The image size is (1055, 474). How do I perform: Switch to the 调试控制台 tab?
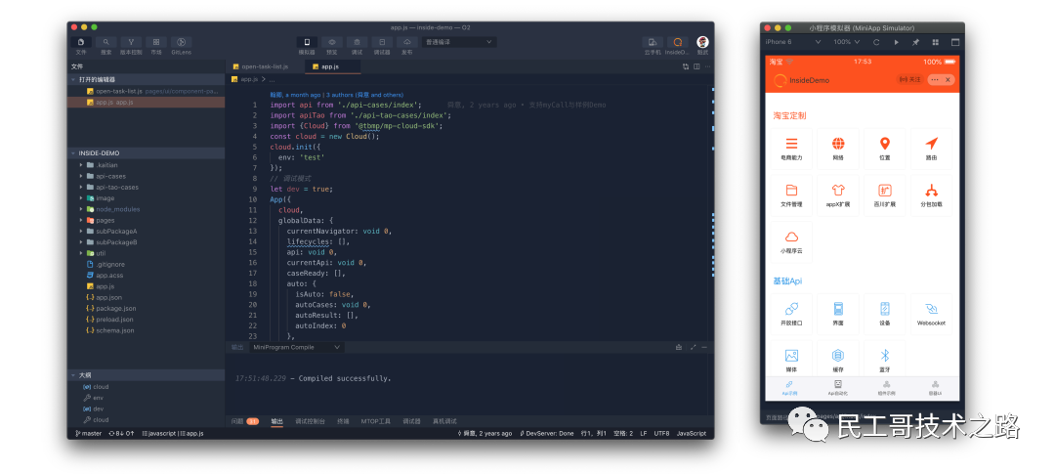pos(311,421)
